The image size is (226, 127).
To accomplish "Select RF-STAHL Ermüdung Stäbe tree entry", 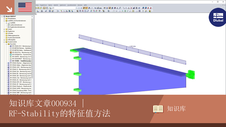I will [21, 91].
